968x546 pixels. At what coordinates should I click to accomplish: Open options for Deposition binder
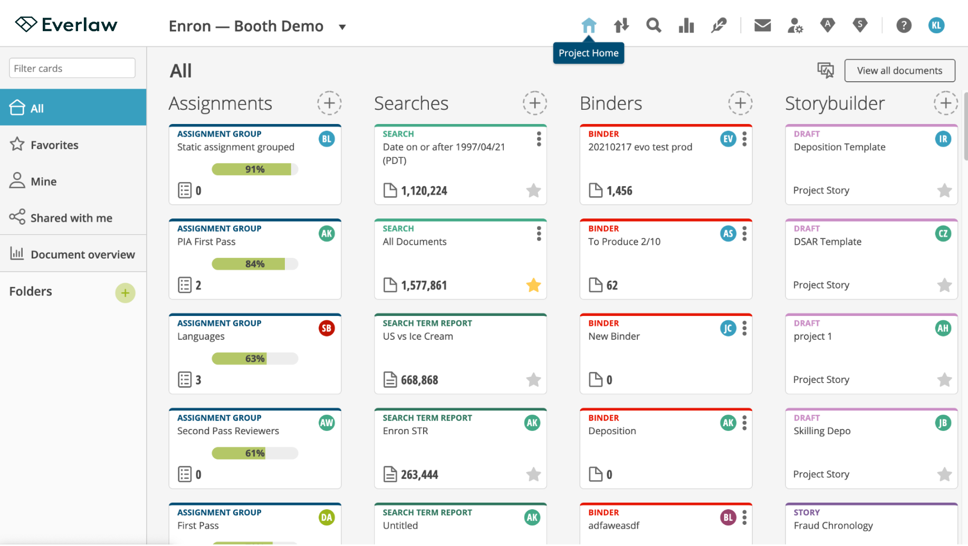point(744,423)
